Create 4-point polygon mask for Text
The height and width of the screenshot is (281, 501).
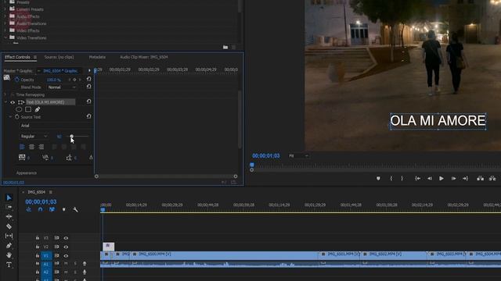tap(28, 109)
